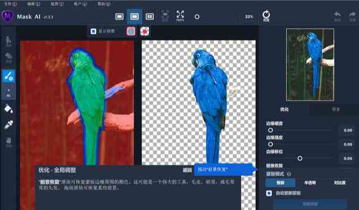Click the first slider's 0.00 value field
The width and height of the screenshot is (359, 210).
coord(348,130)
